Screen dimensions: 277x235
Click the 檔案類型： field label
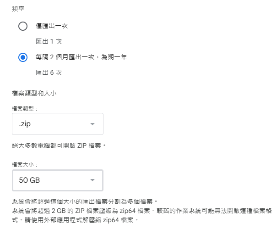coord(25,108)
